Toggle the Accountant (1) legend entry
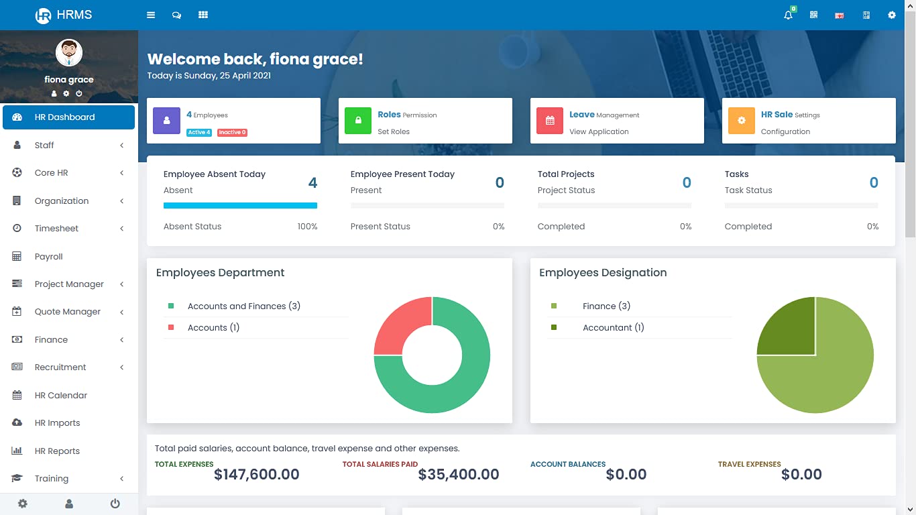Screen dimensions: 916x515 click(x=613, y=327)
